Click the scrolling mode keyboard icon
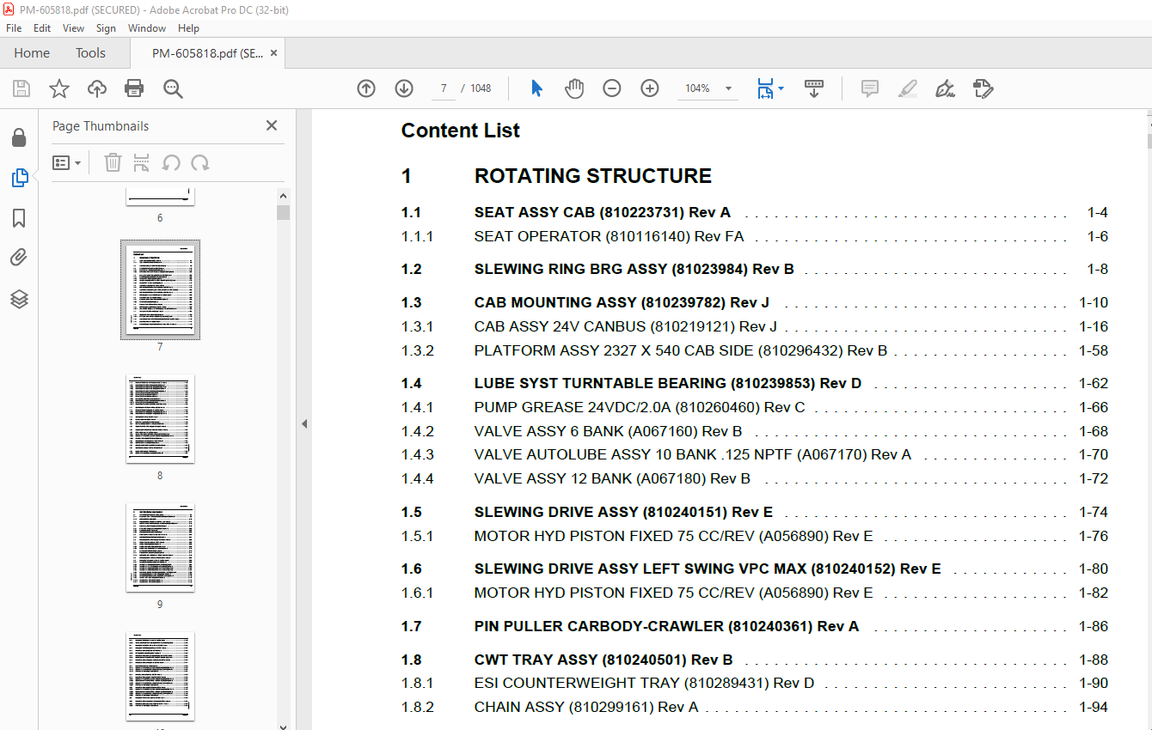Screen dimensions: 1152x730 (x=814, y=88)
